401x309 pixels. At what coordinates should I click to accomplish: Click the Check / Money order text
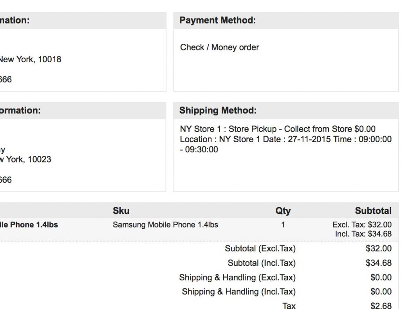219,47
